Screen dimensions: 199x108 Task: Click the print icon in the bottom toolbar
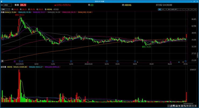click(176, 106)
